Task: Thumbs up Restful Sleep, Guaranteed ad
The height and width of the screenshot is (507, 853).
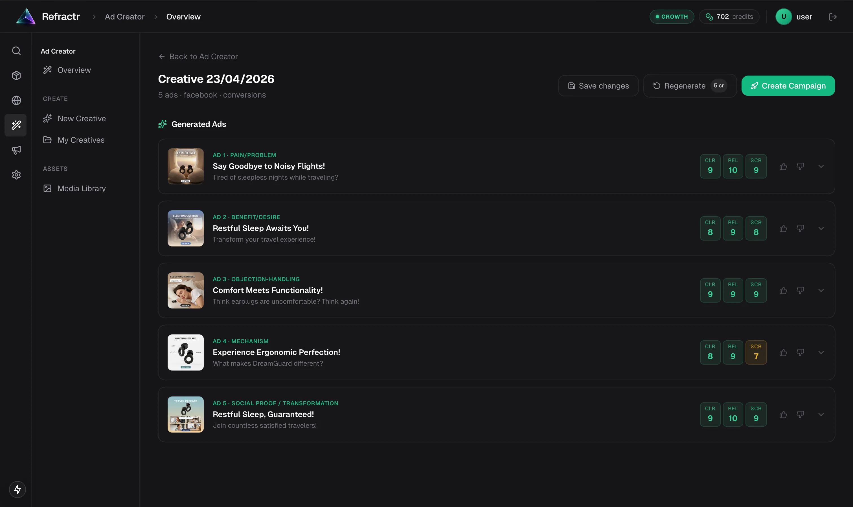Action: 783,415
